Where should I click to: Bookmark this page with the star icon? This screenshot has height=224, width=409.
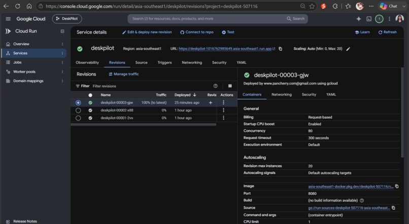312,6
